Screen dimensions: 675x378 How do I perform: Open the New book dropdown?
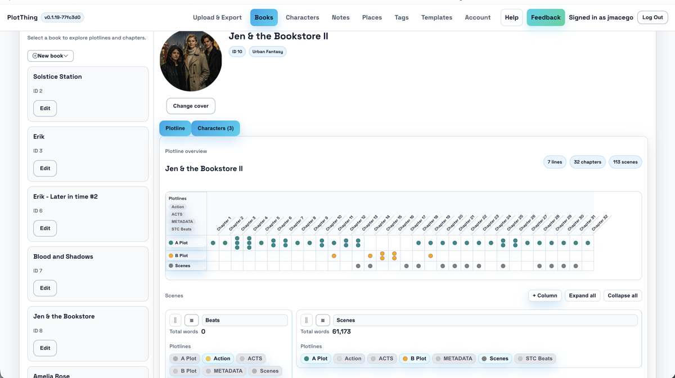[x=50, y=56]
